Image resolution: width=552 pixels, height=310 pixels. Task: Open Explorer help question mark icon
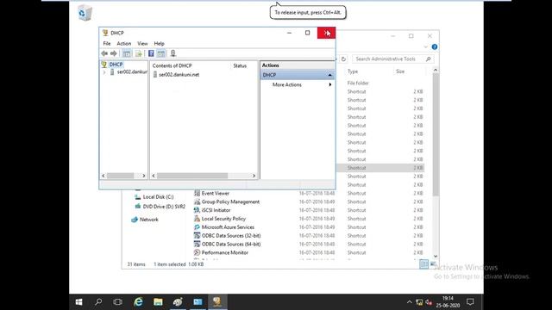tap(435, 46)
